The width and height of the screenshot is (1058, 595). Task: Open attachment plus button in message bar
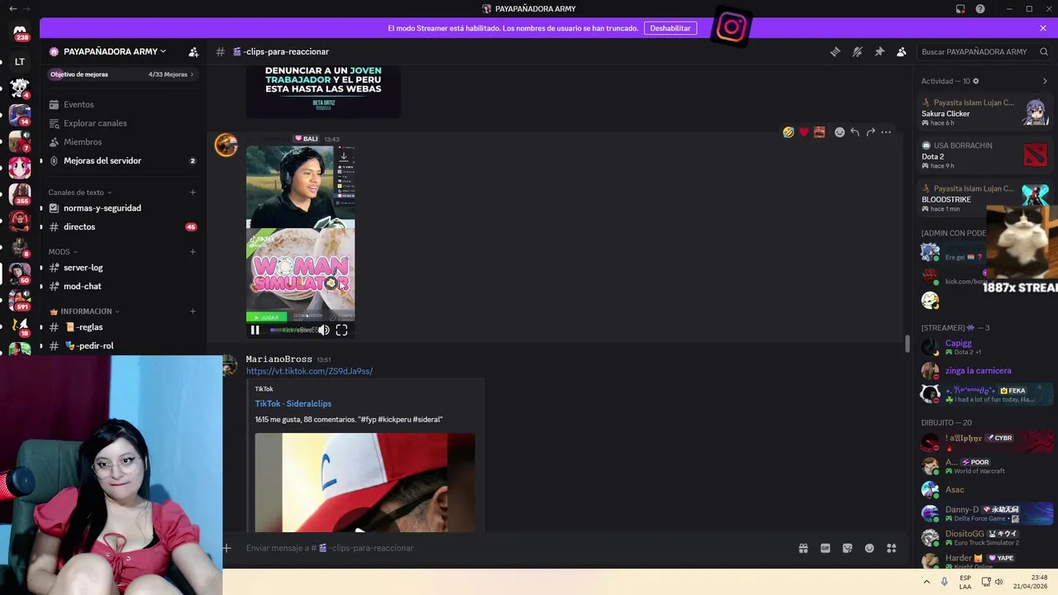(x=226, y=548)
